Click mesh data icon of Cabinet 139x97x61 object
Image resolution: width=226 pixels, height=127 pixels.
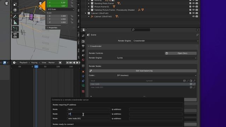click(117, 17)
